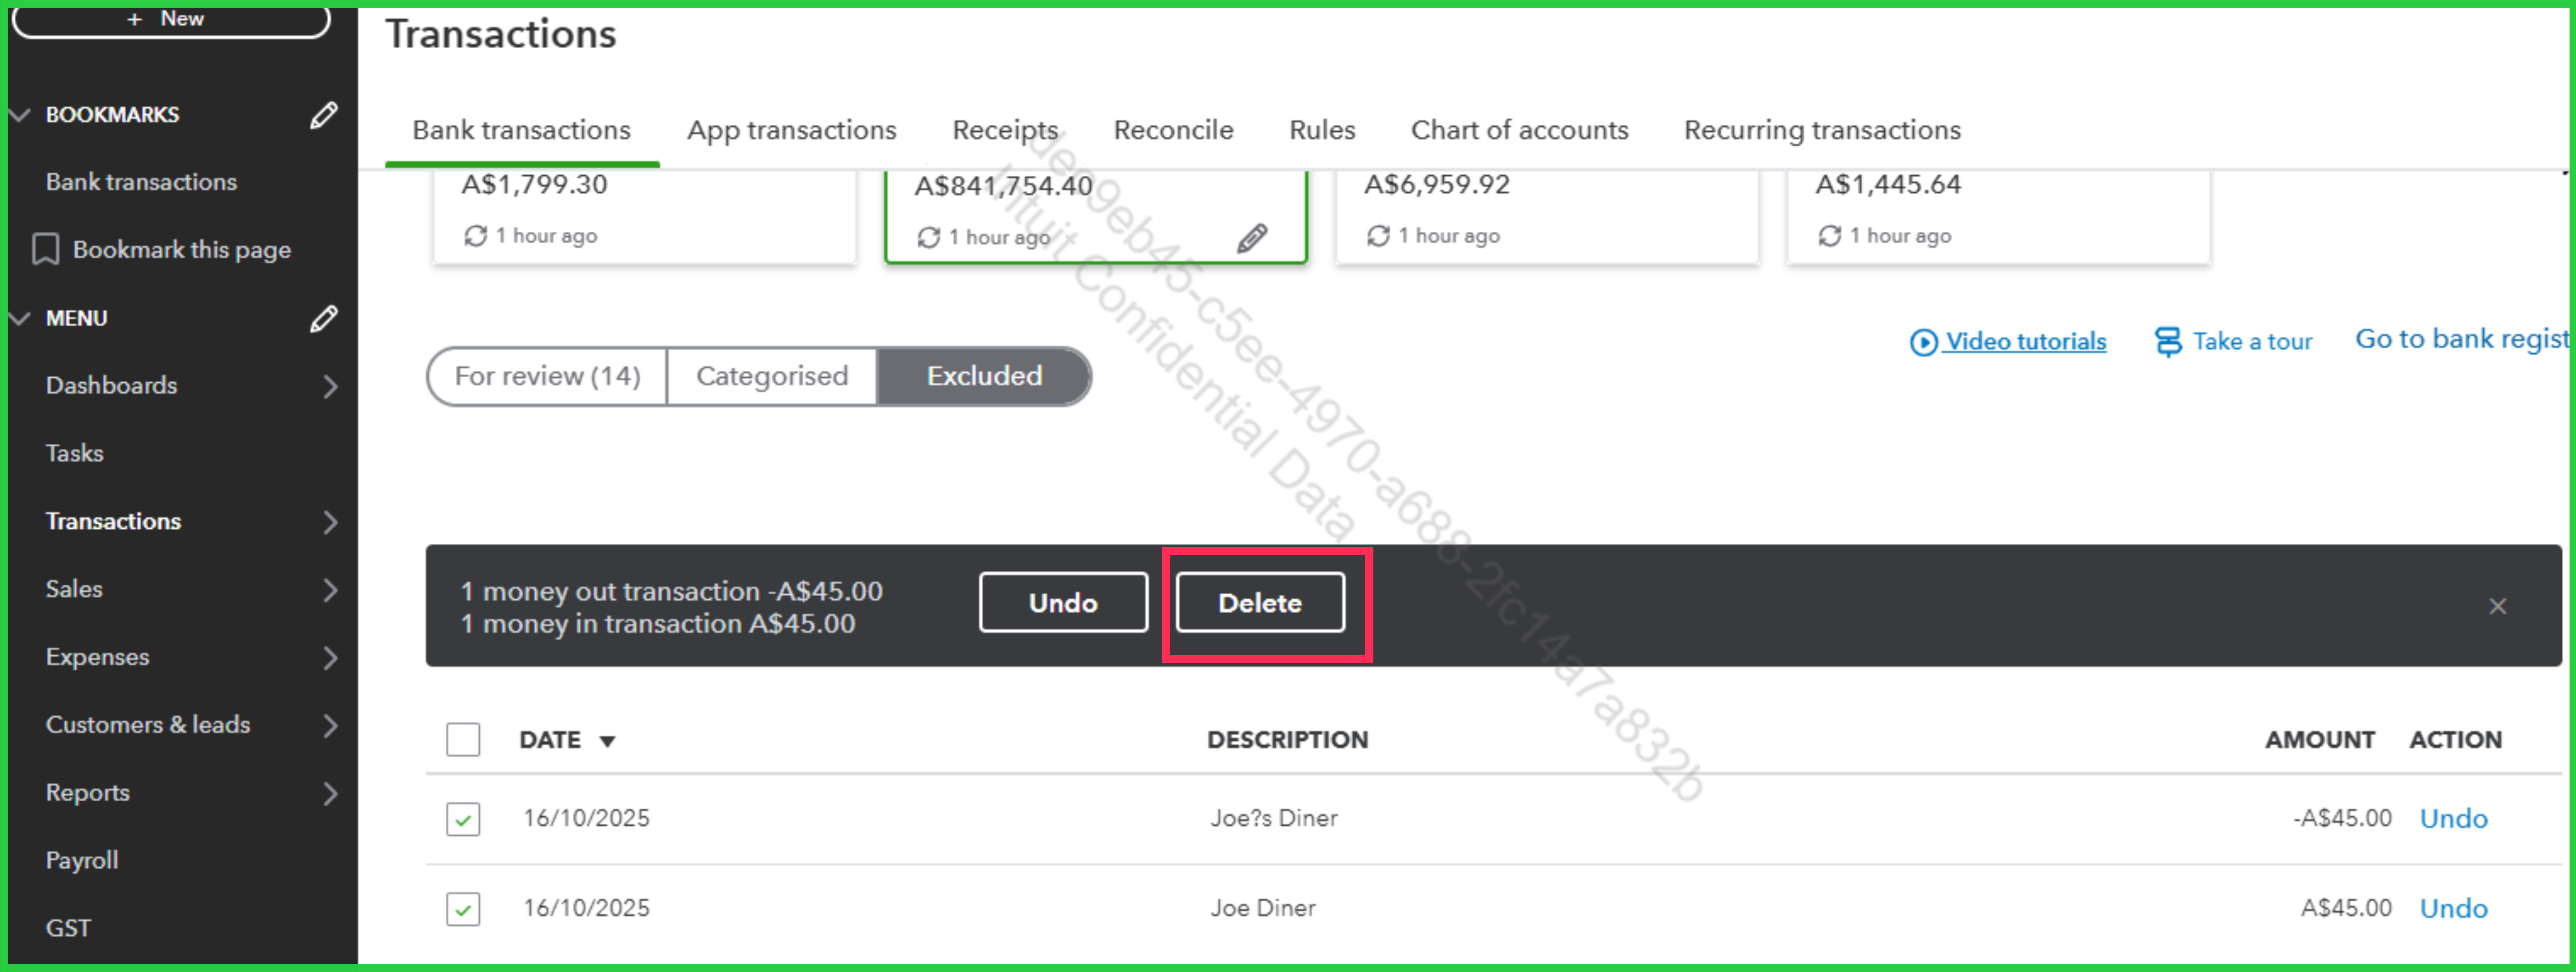This screenshot has width=2576, height=972.
Task: Uncheck the Joe Diner A$45.00 transaction checkbox
Action: point(463,909)
